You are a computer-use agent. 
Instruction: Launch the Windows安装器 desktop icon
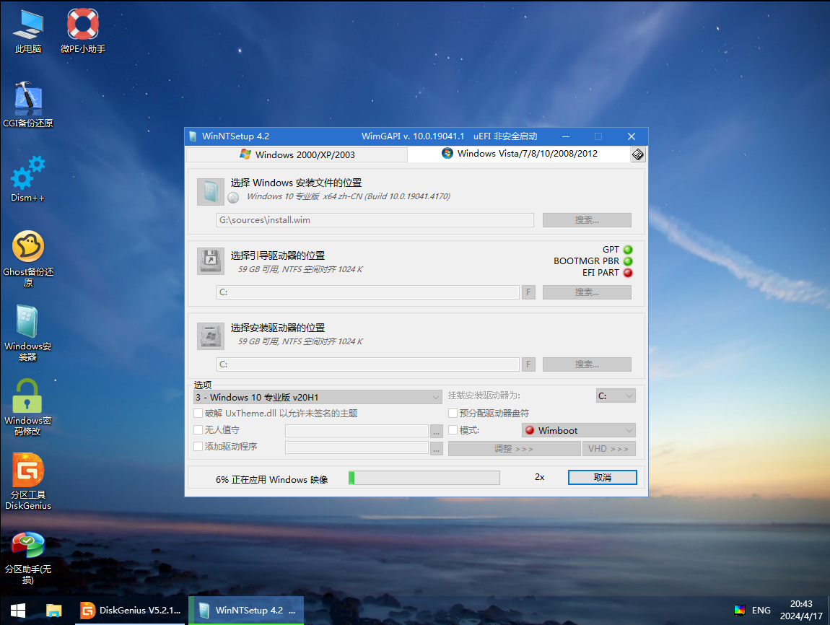[x=27, y=333]
